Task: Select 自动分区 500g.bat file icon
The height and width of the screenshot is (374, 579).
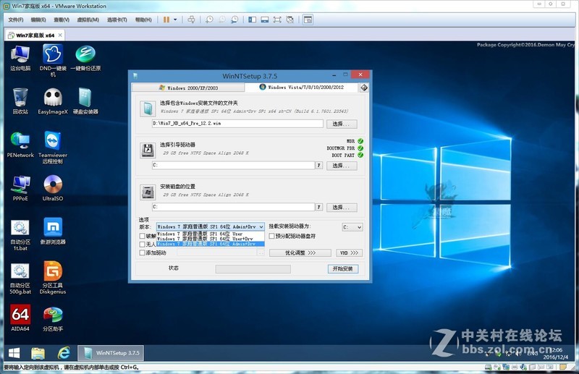Action: coord(20,278)
